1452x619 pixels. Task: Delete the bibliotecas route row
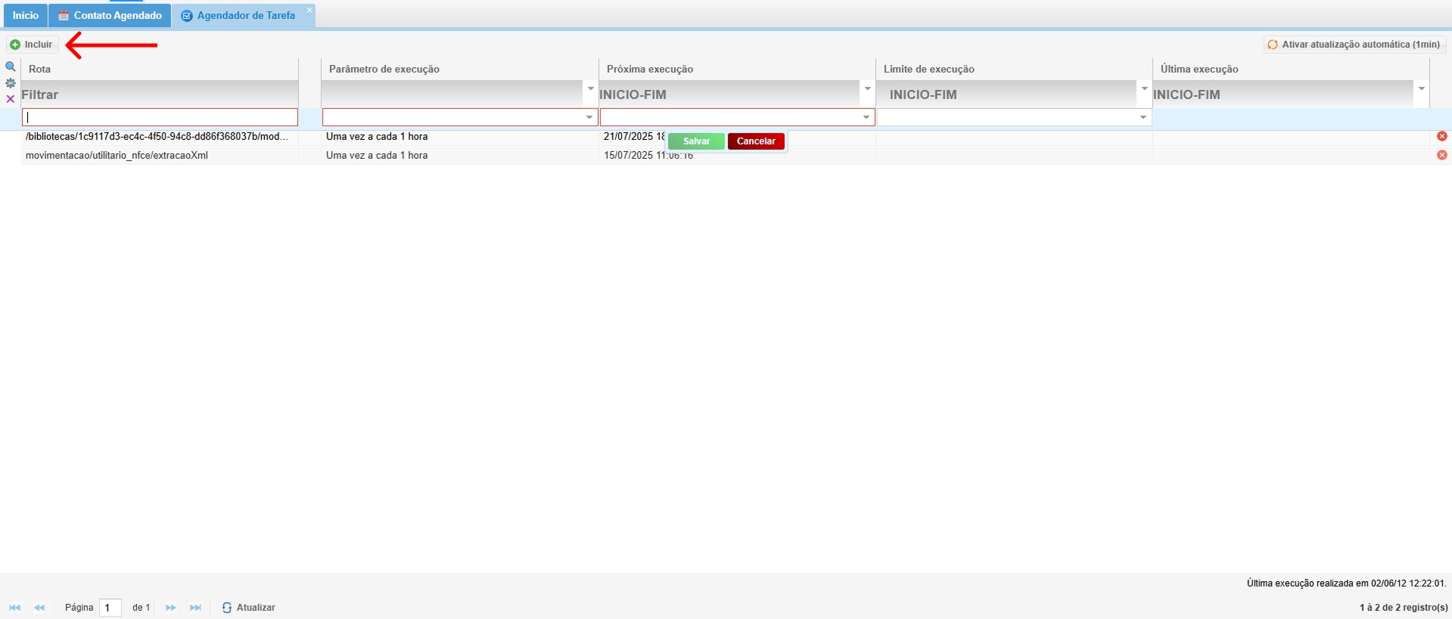[1441, 136]
